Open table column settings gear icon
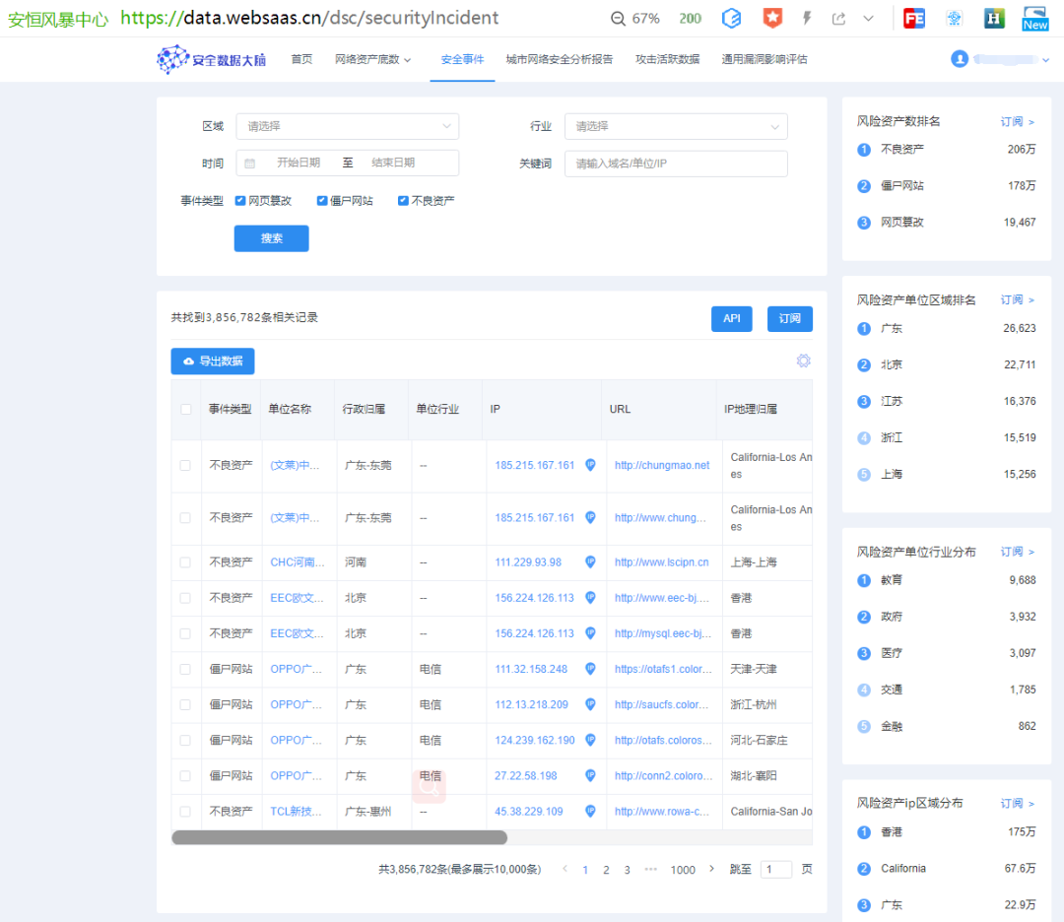This screenshot has height=922, width=1064. (804, 361)
